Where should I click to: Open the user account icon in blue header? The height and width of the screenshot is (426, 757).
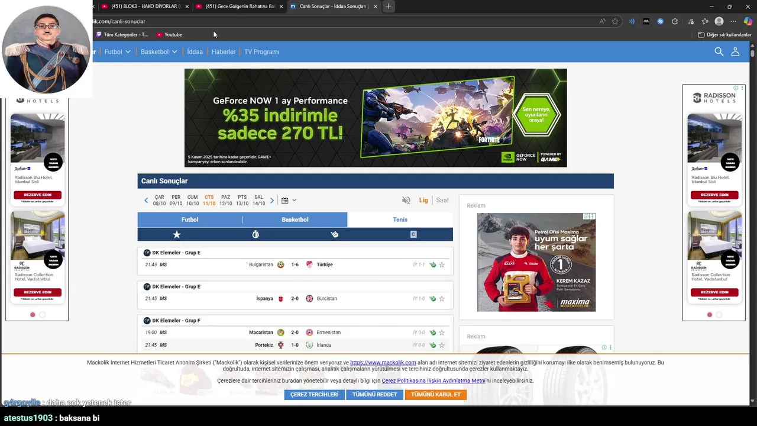point(735,51)
